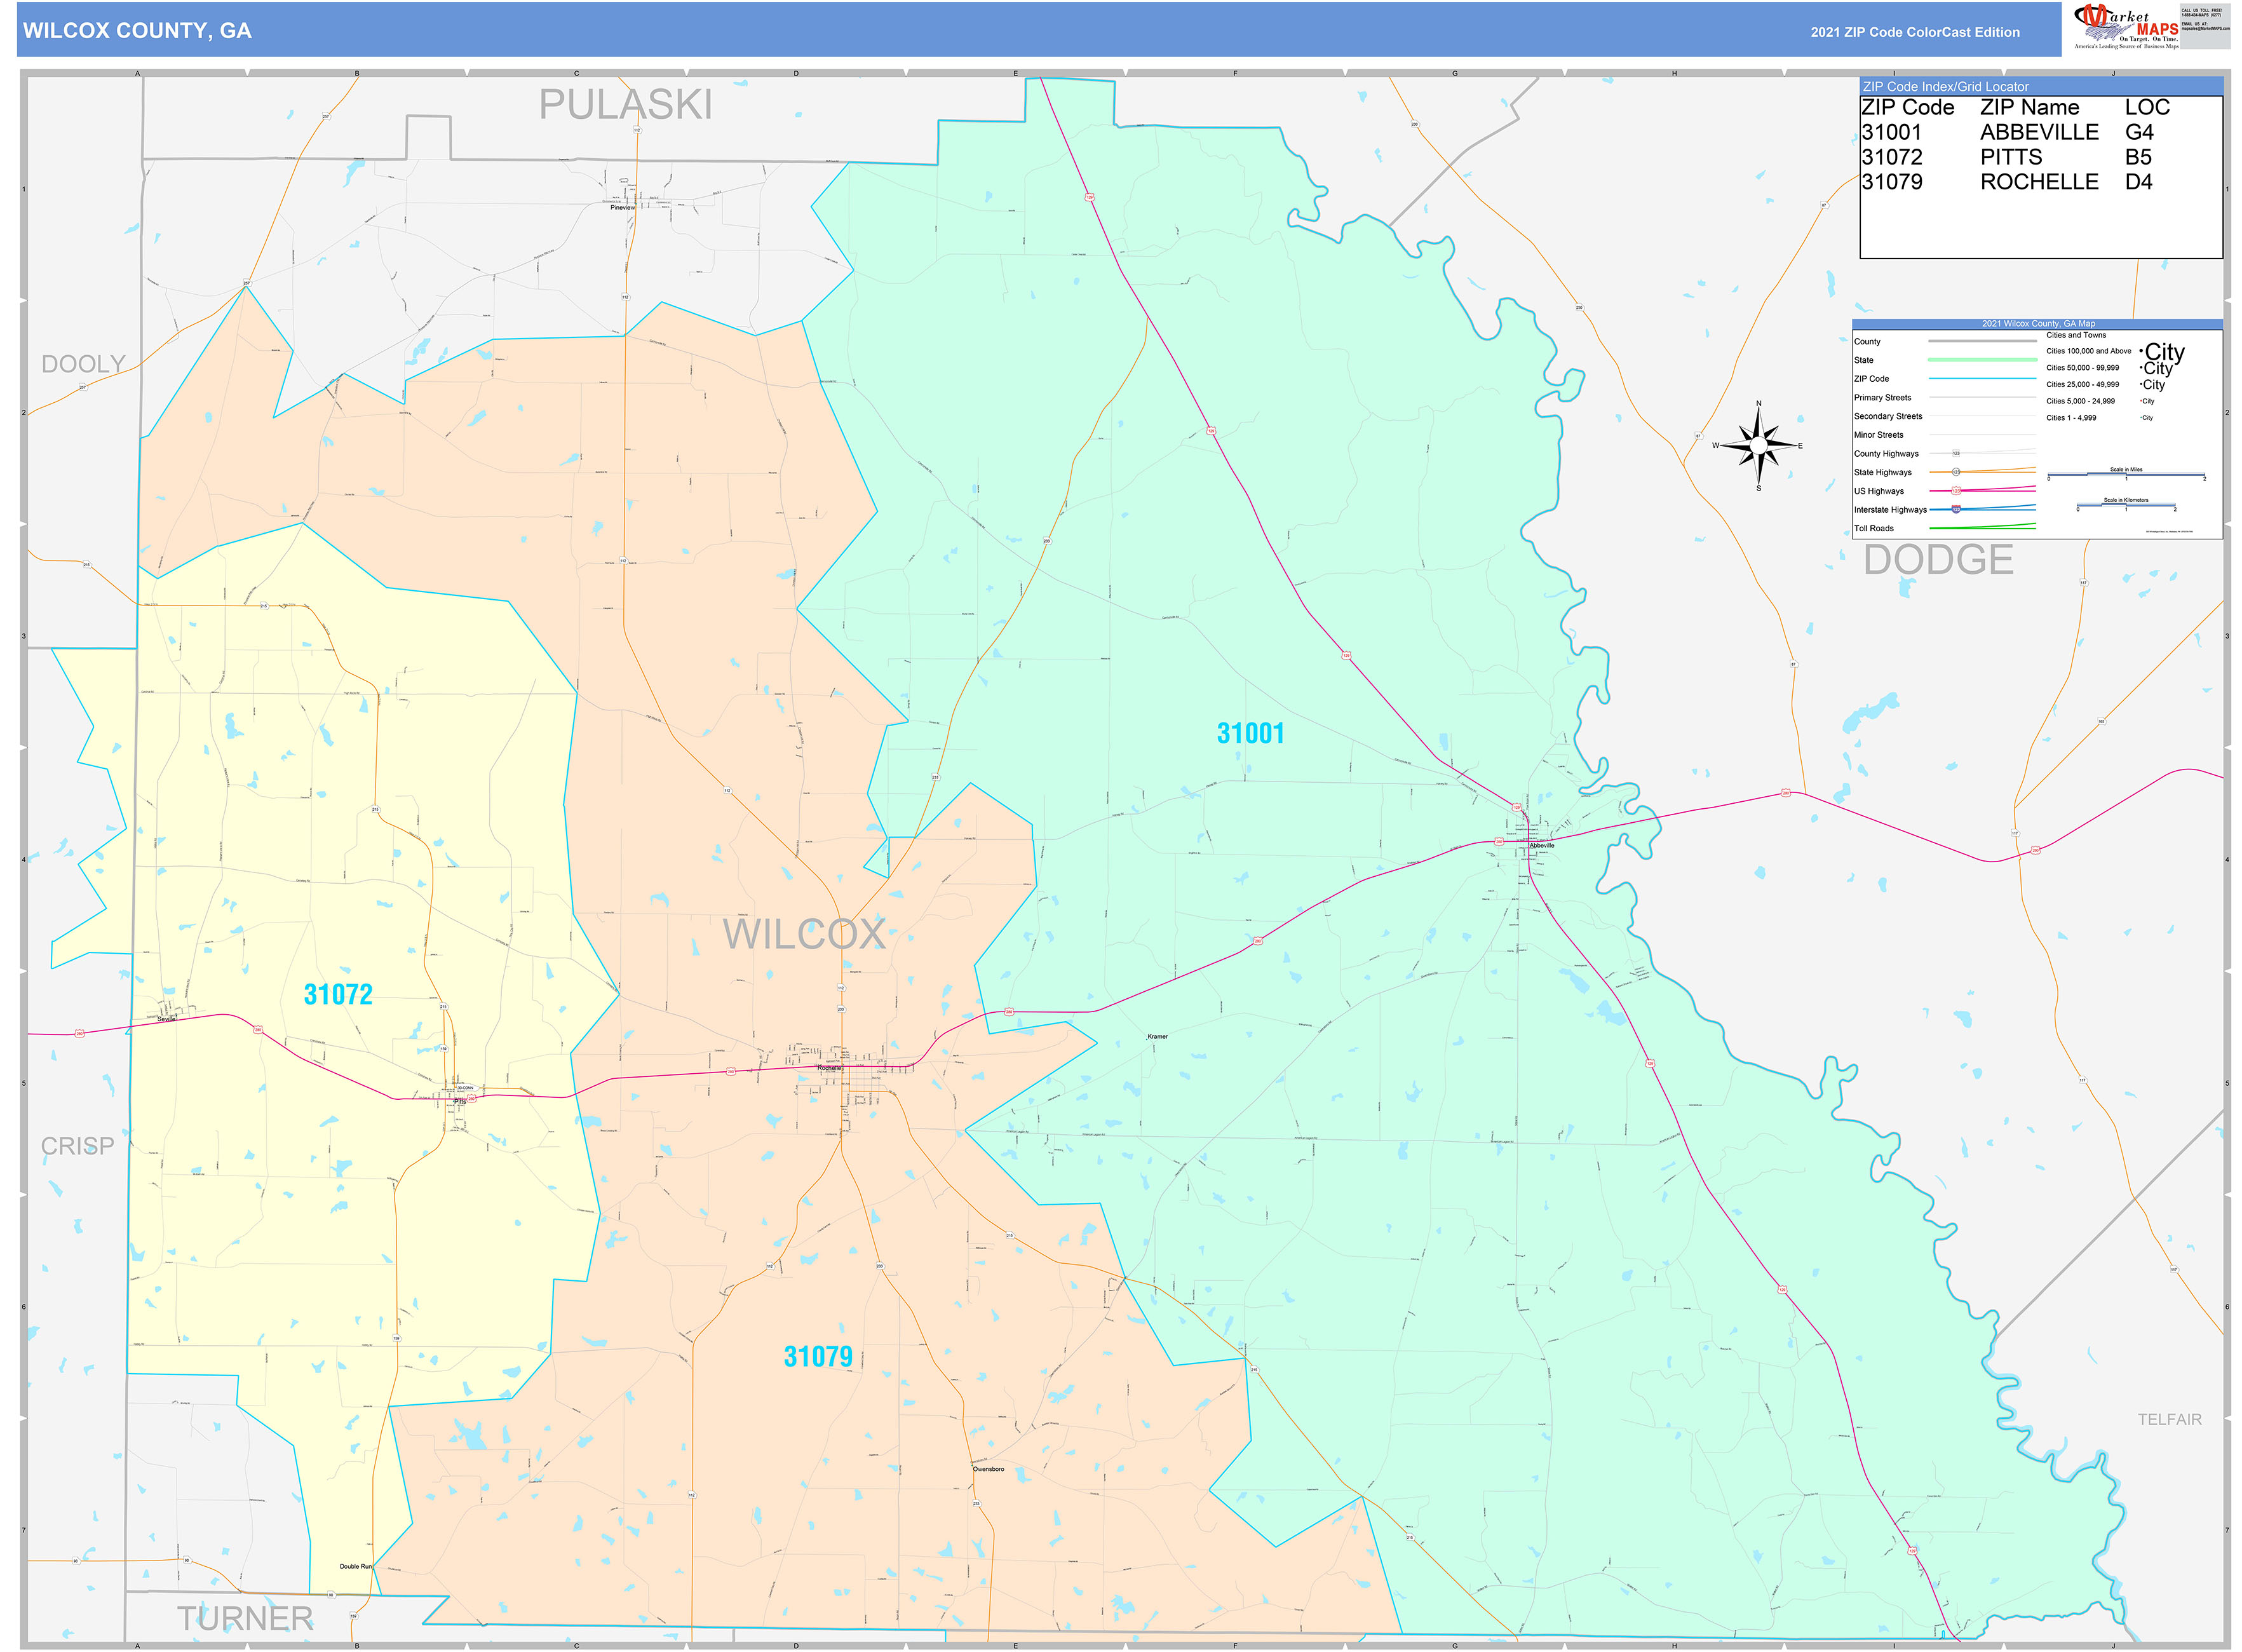
Task: Click the ABBEVILLE entry in the ZIP index
Action: [x=2040, y=131]
